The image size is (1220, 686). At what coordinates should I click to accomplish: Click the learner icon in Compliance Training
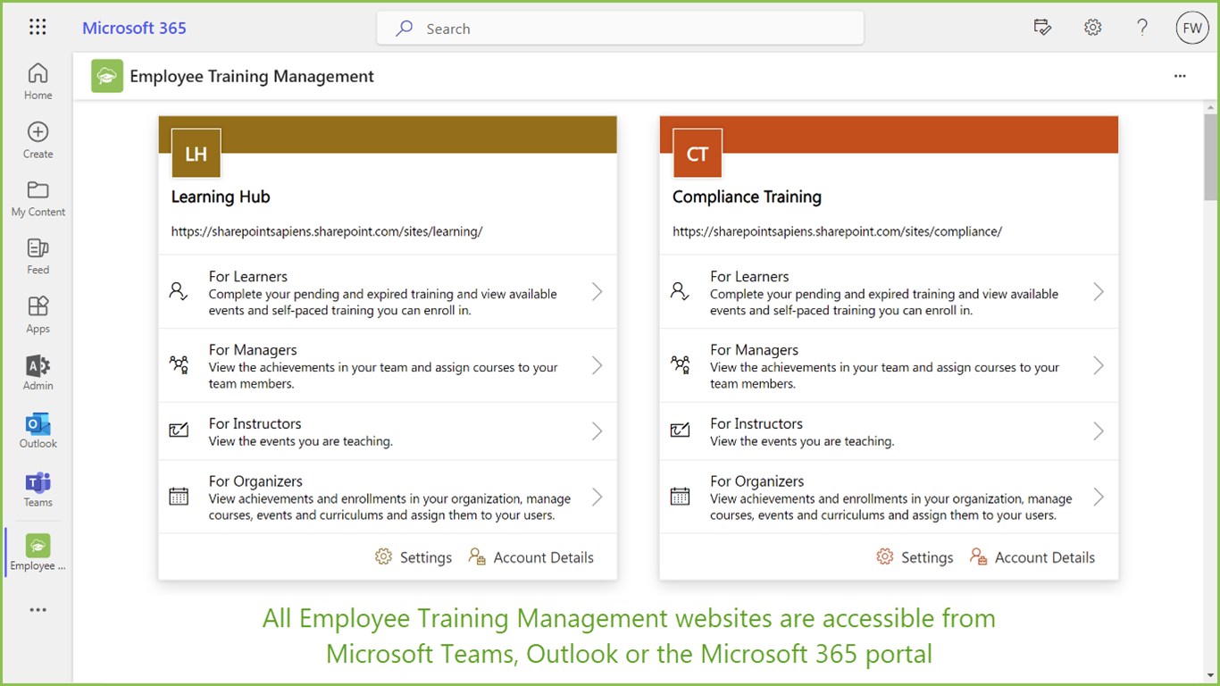(680, 291)
